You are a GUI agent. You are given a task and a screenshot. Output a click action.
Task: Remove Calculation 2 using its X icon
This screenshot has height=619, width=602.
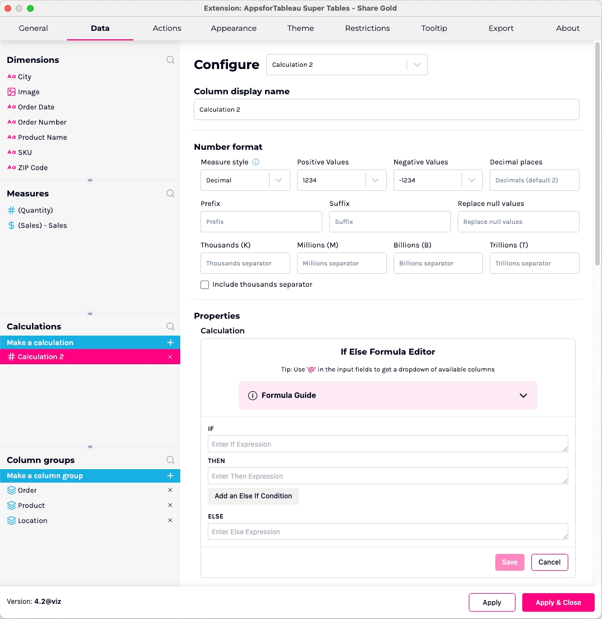(170, 357)
